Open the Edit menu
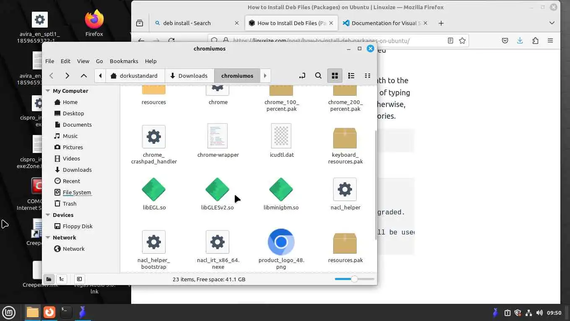This screenshot has width=570, height=321. pyautogui.click(x=65, y=61)
